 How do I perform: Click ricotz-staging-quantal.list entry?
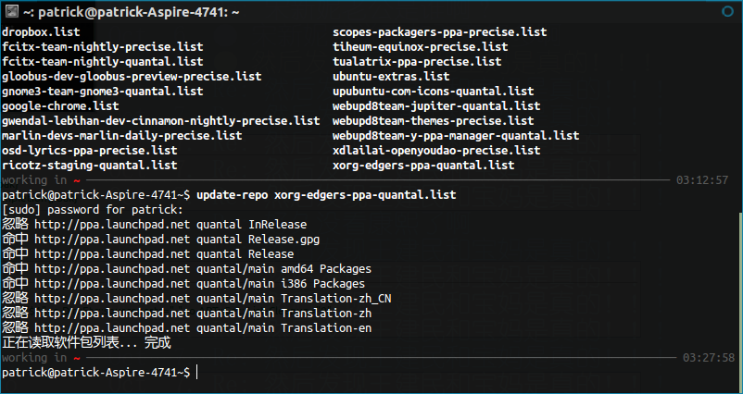click(x=90, y=165)
